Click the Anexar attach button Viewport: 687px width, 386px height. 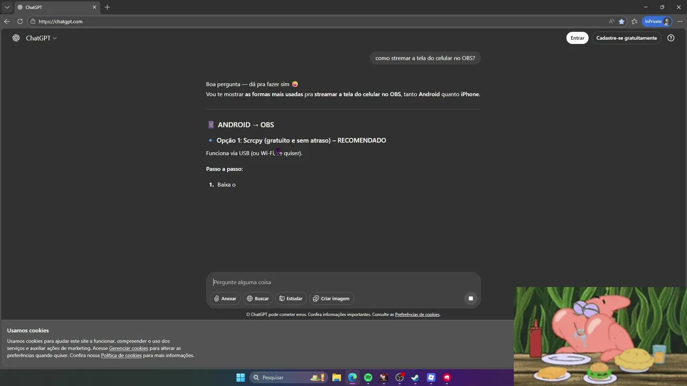point(225,299)
